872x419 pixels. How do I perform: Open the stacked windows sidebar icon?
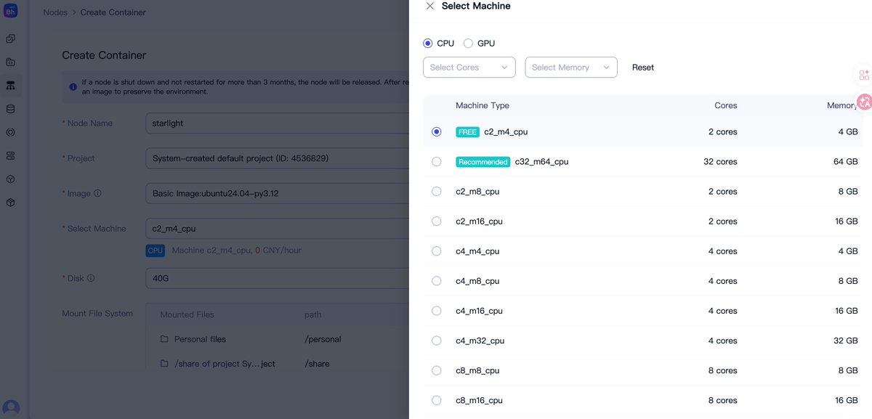[10, 38]
